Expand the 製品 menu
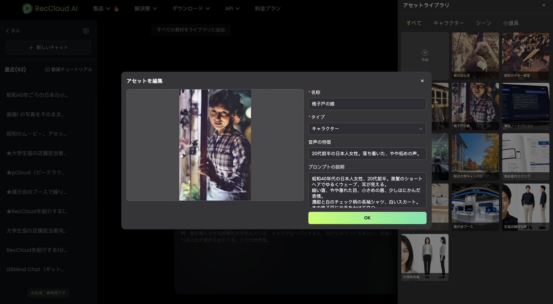The width and height of the screenshot is (553, 304). pos(102,8)
